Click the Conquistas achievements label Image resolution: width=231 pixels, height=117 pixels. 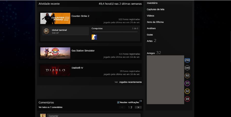tap(97, 28)
